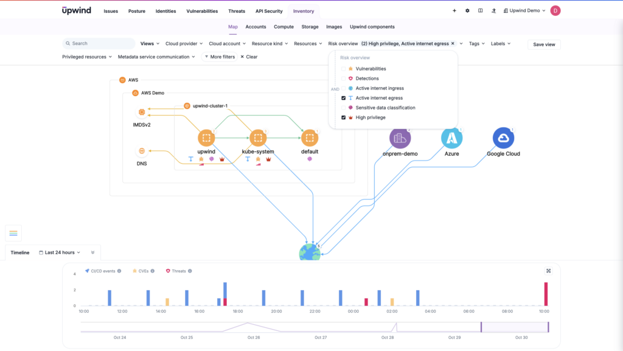Click the Save view button

[544, 44]
